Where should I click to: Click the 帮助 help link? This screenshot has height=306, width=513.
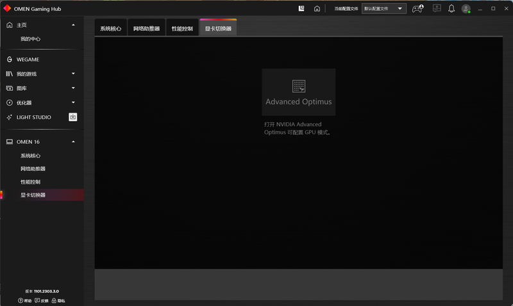click(25, 300)
